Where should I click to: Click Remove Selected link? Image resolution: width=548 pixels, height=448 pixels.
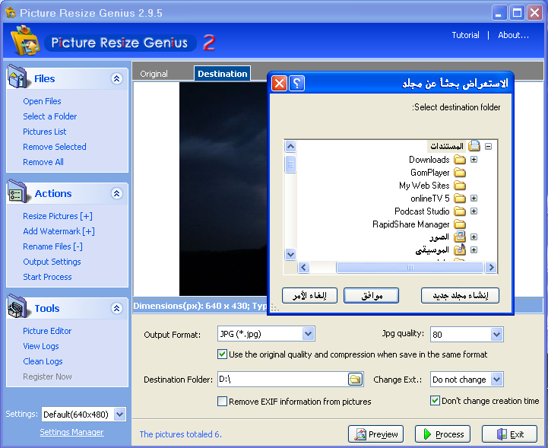(x=55, y=147)
